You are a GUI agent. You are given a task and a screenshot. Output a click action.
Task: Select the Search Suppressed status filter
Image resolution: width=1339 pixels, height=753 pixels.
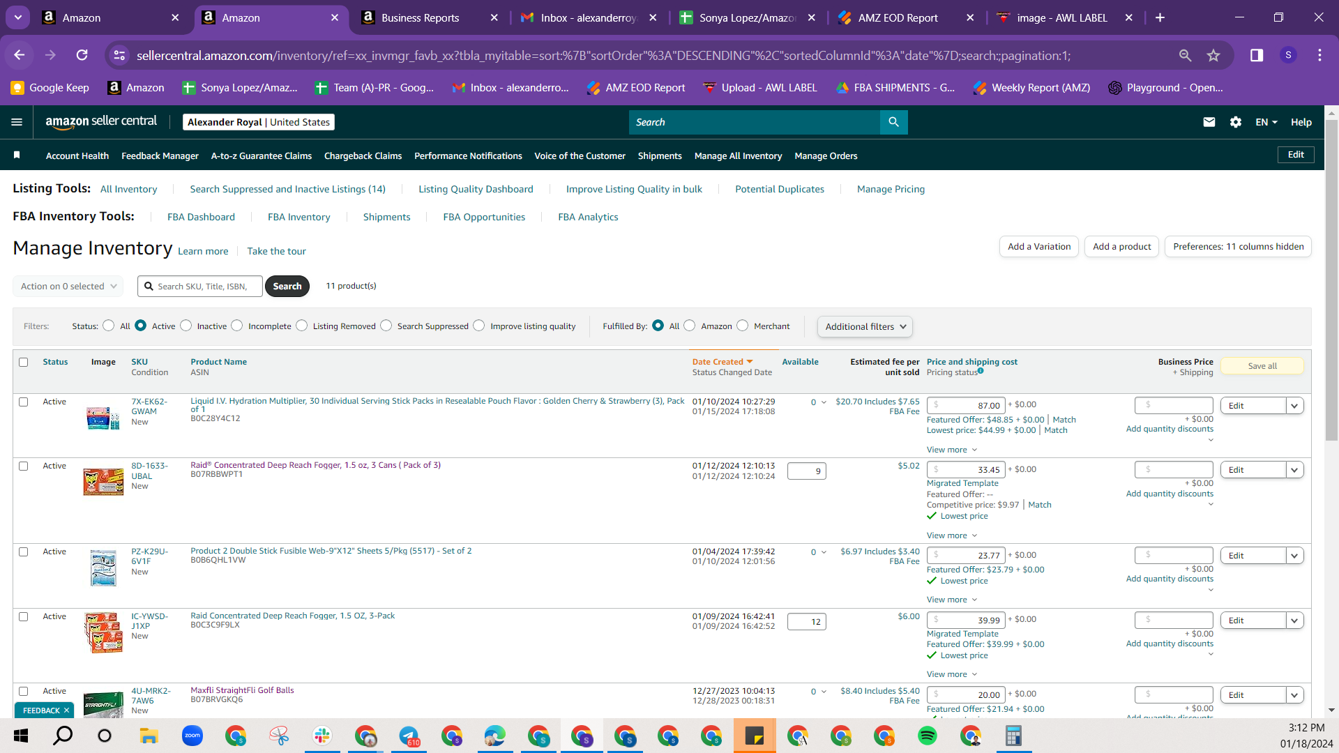click(x=386, y=326)
